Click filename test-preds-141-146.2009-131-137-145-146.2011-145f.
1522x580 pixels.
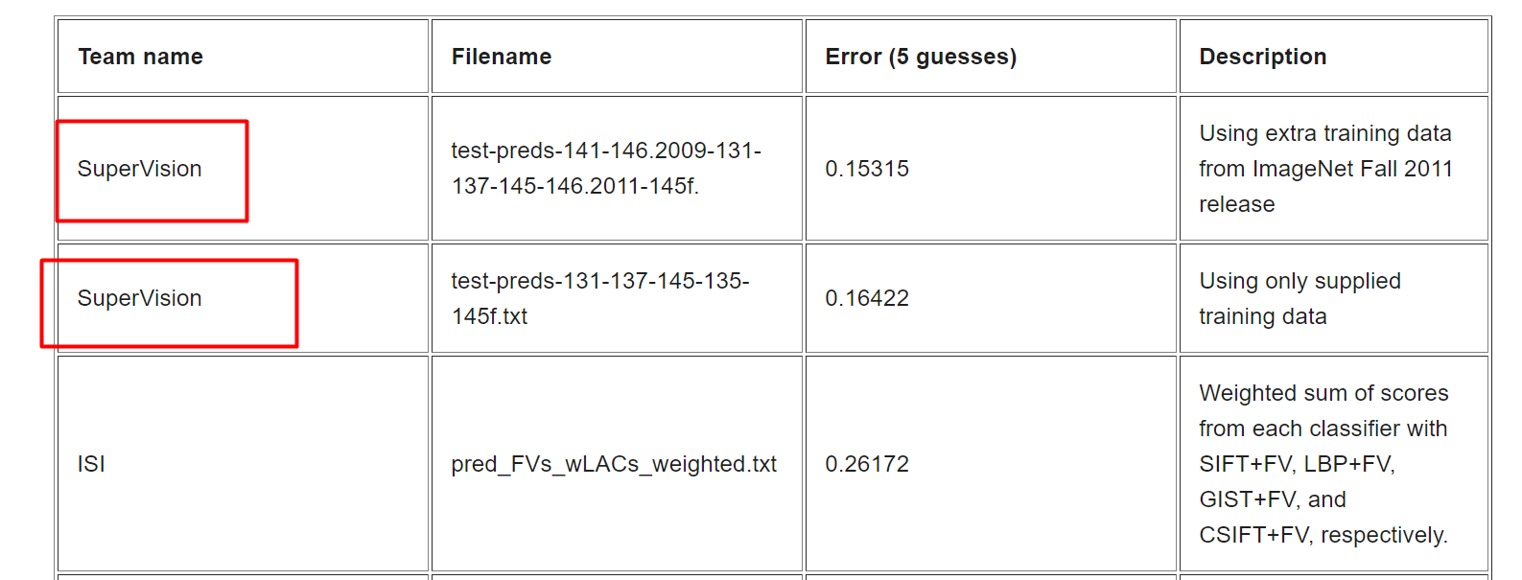[x=606, y=169]
